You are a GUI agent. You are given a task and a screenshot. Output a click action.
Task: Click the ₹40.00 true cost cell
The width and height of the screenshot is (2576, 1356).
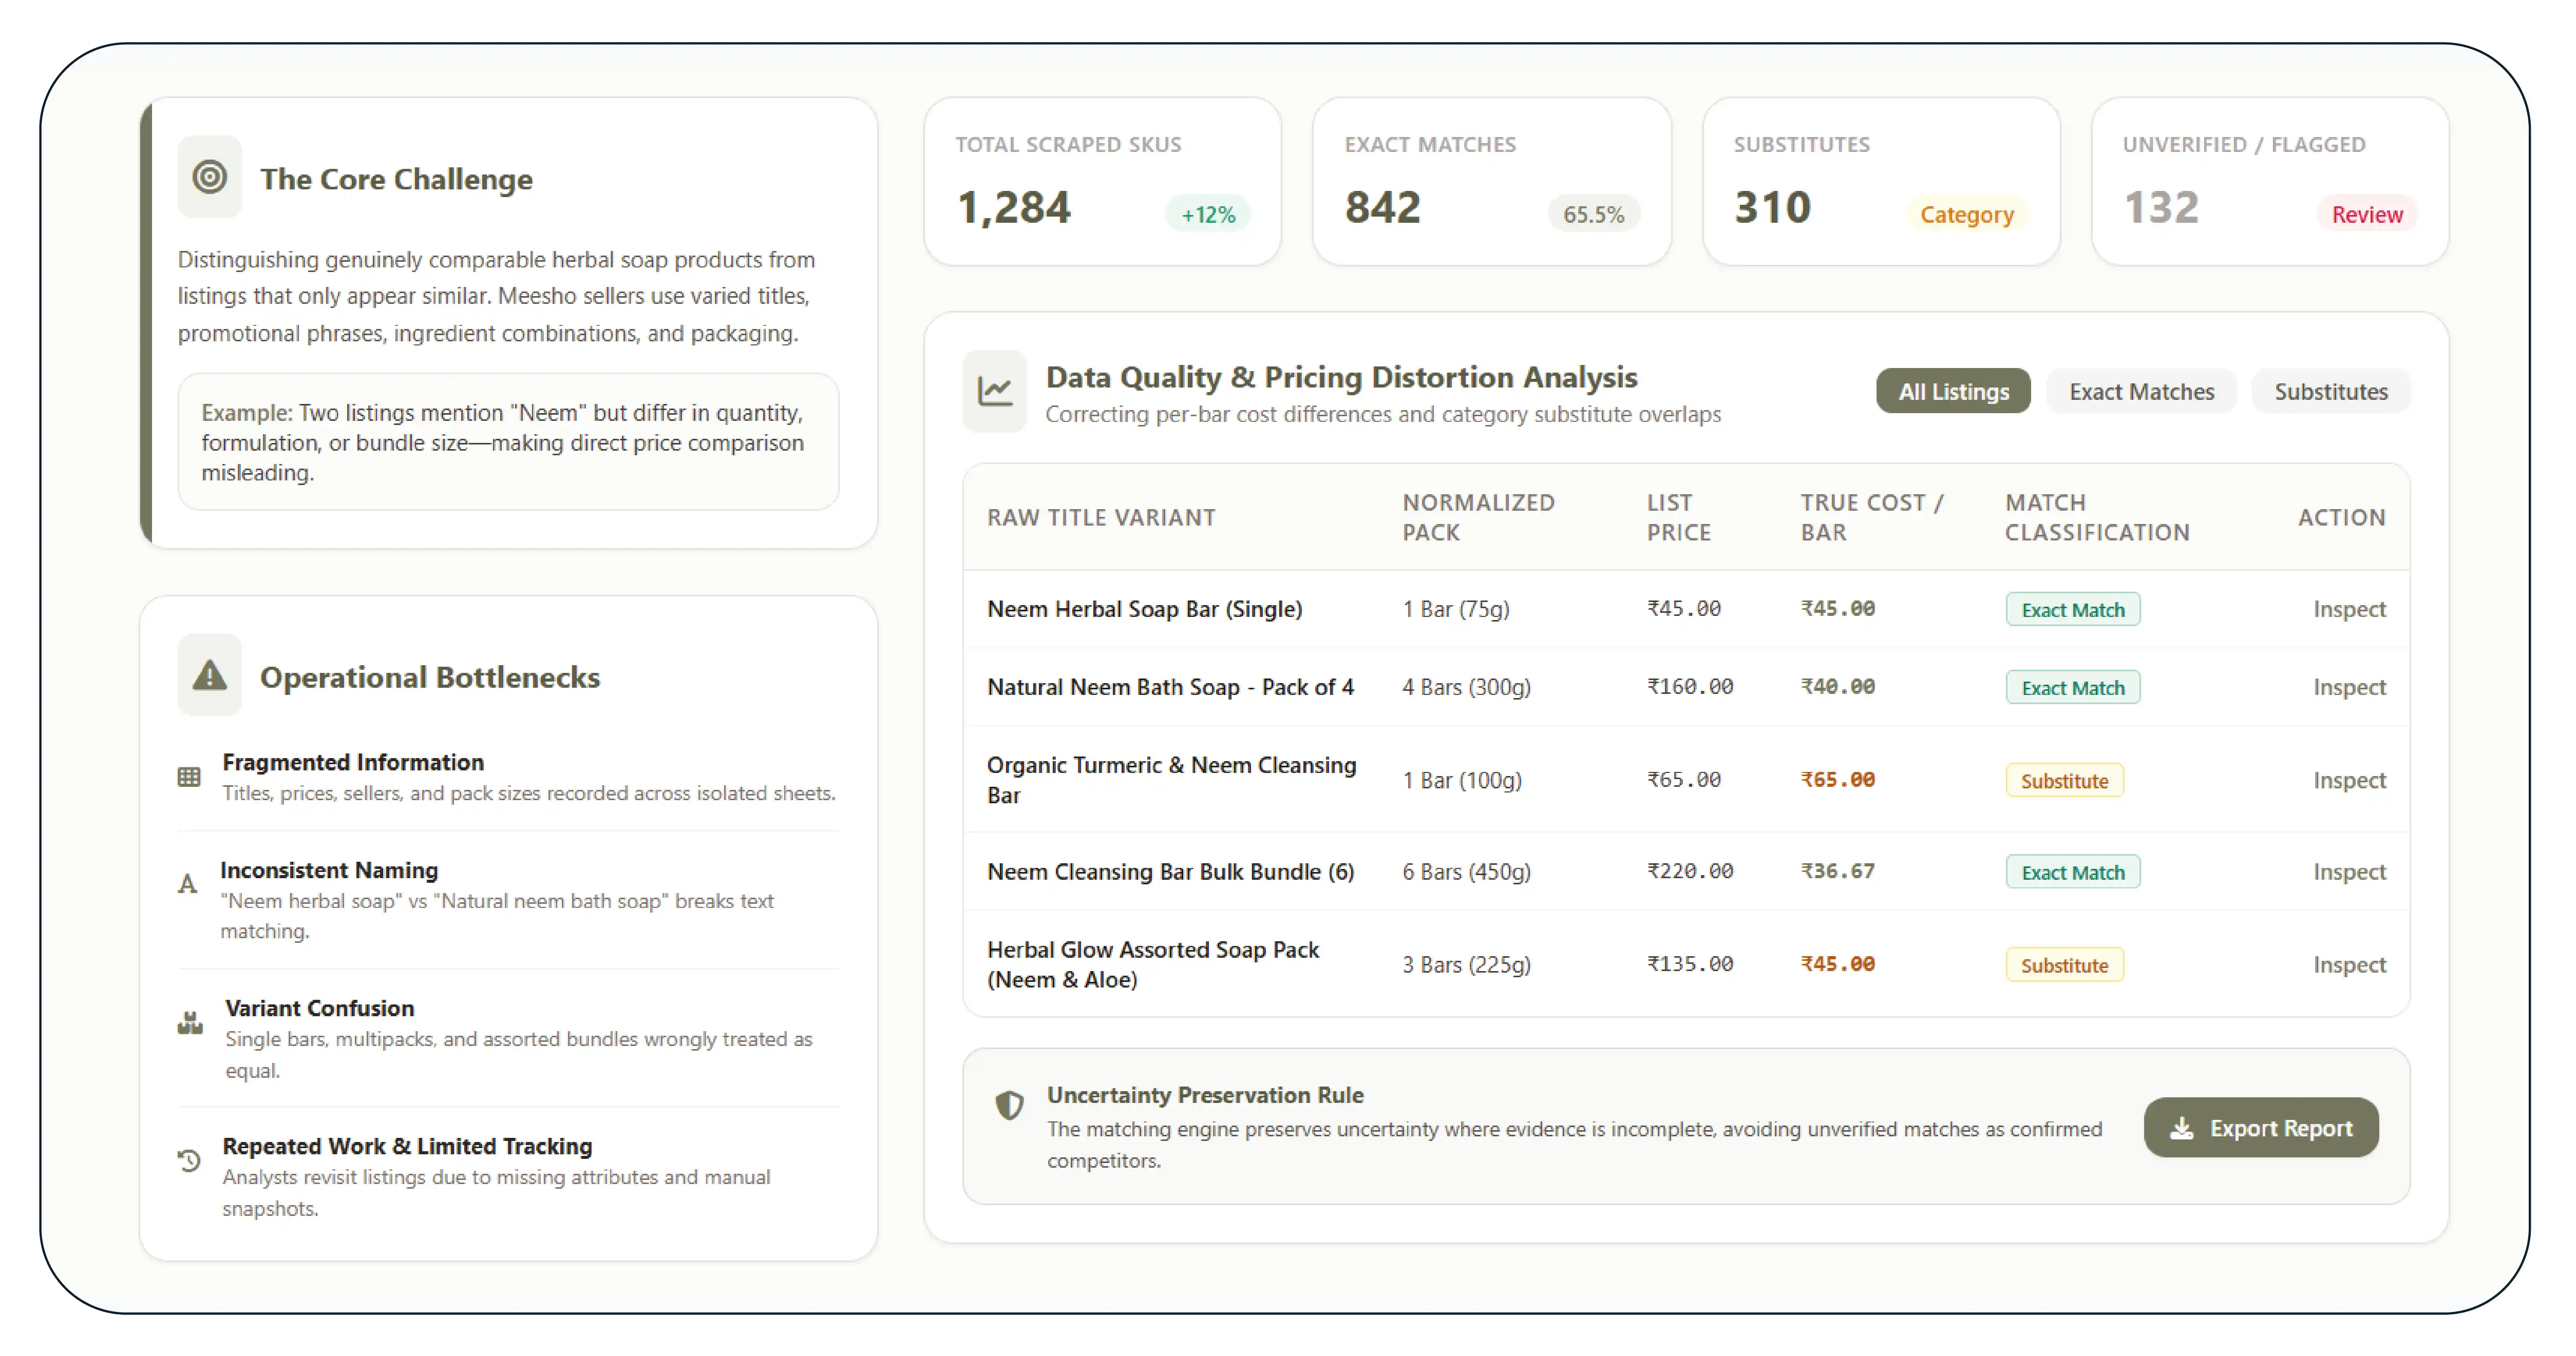(1838, 687)
